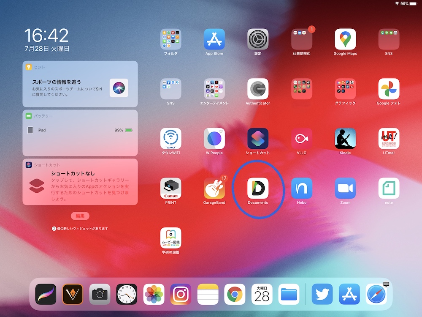Launch Vectornator from the dock
Screen dimensions: 422x317
coord(73,294)
